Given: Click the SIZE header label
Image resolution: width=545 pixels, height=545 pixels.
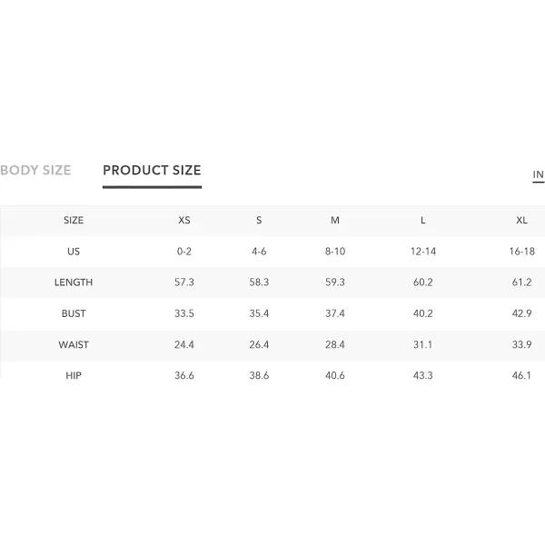Looking at the screenshot, I should click(x=74, y=221).
